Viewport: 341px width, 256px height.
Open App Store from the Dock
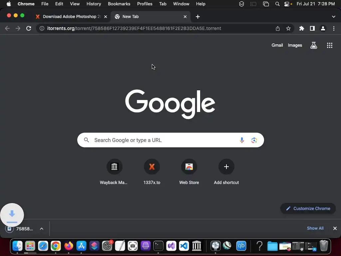(81, 246)
